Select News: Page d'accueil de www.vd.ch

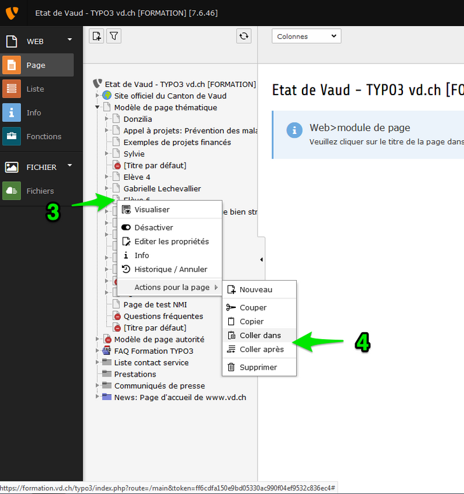(x=180, y=397)
